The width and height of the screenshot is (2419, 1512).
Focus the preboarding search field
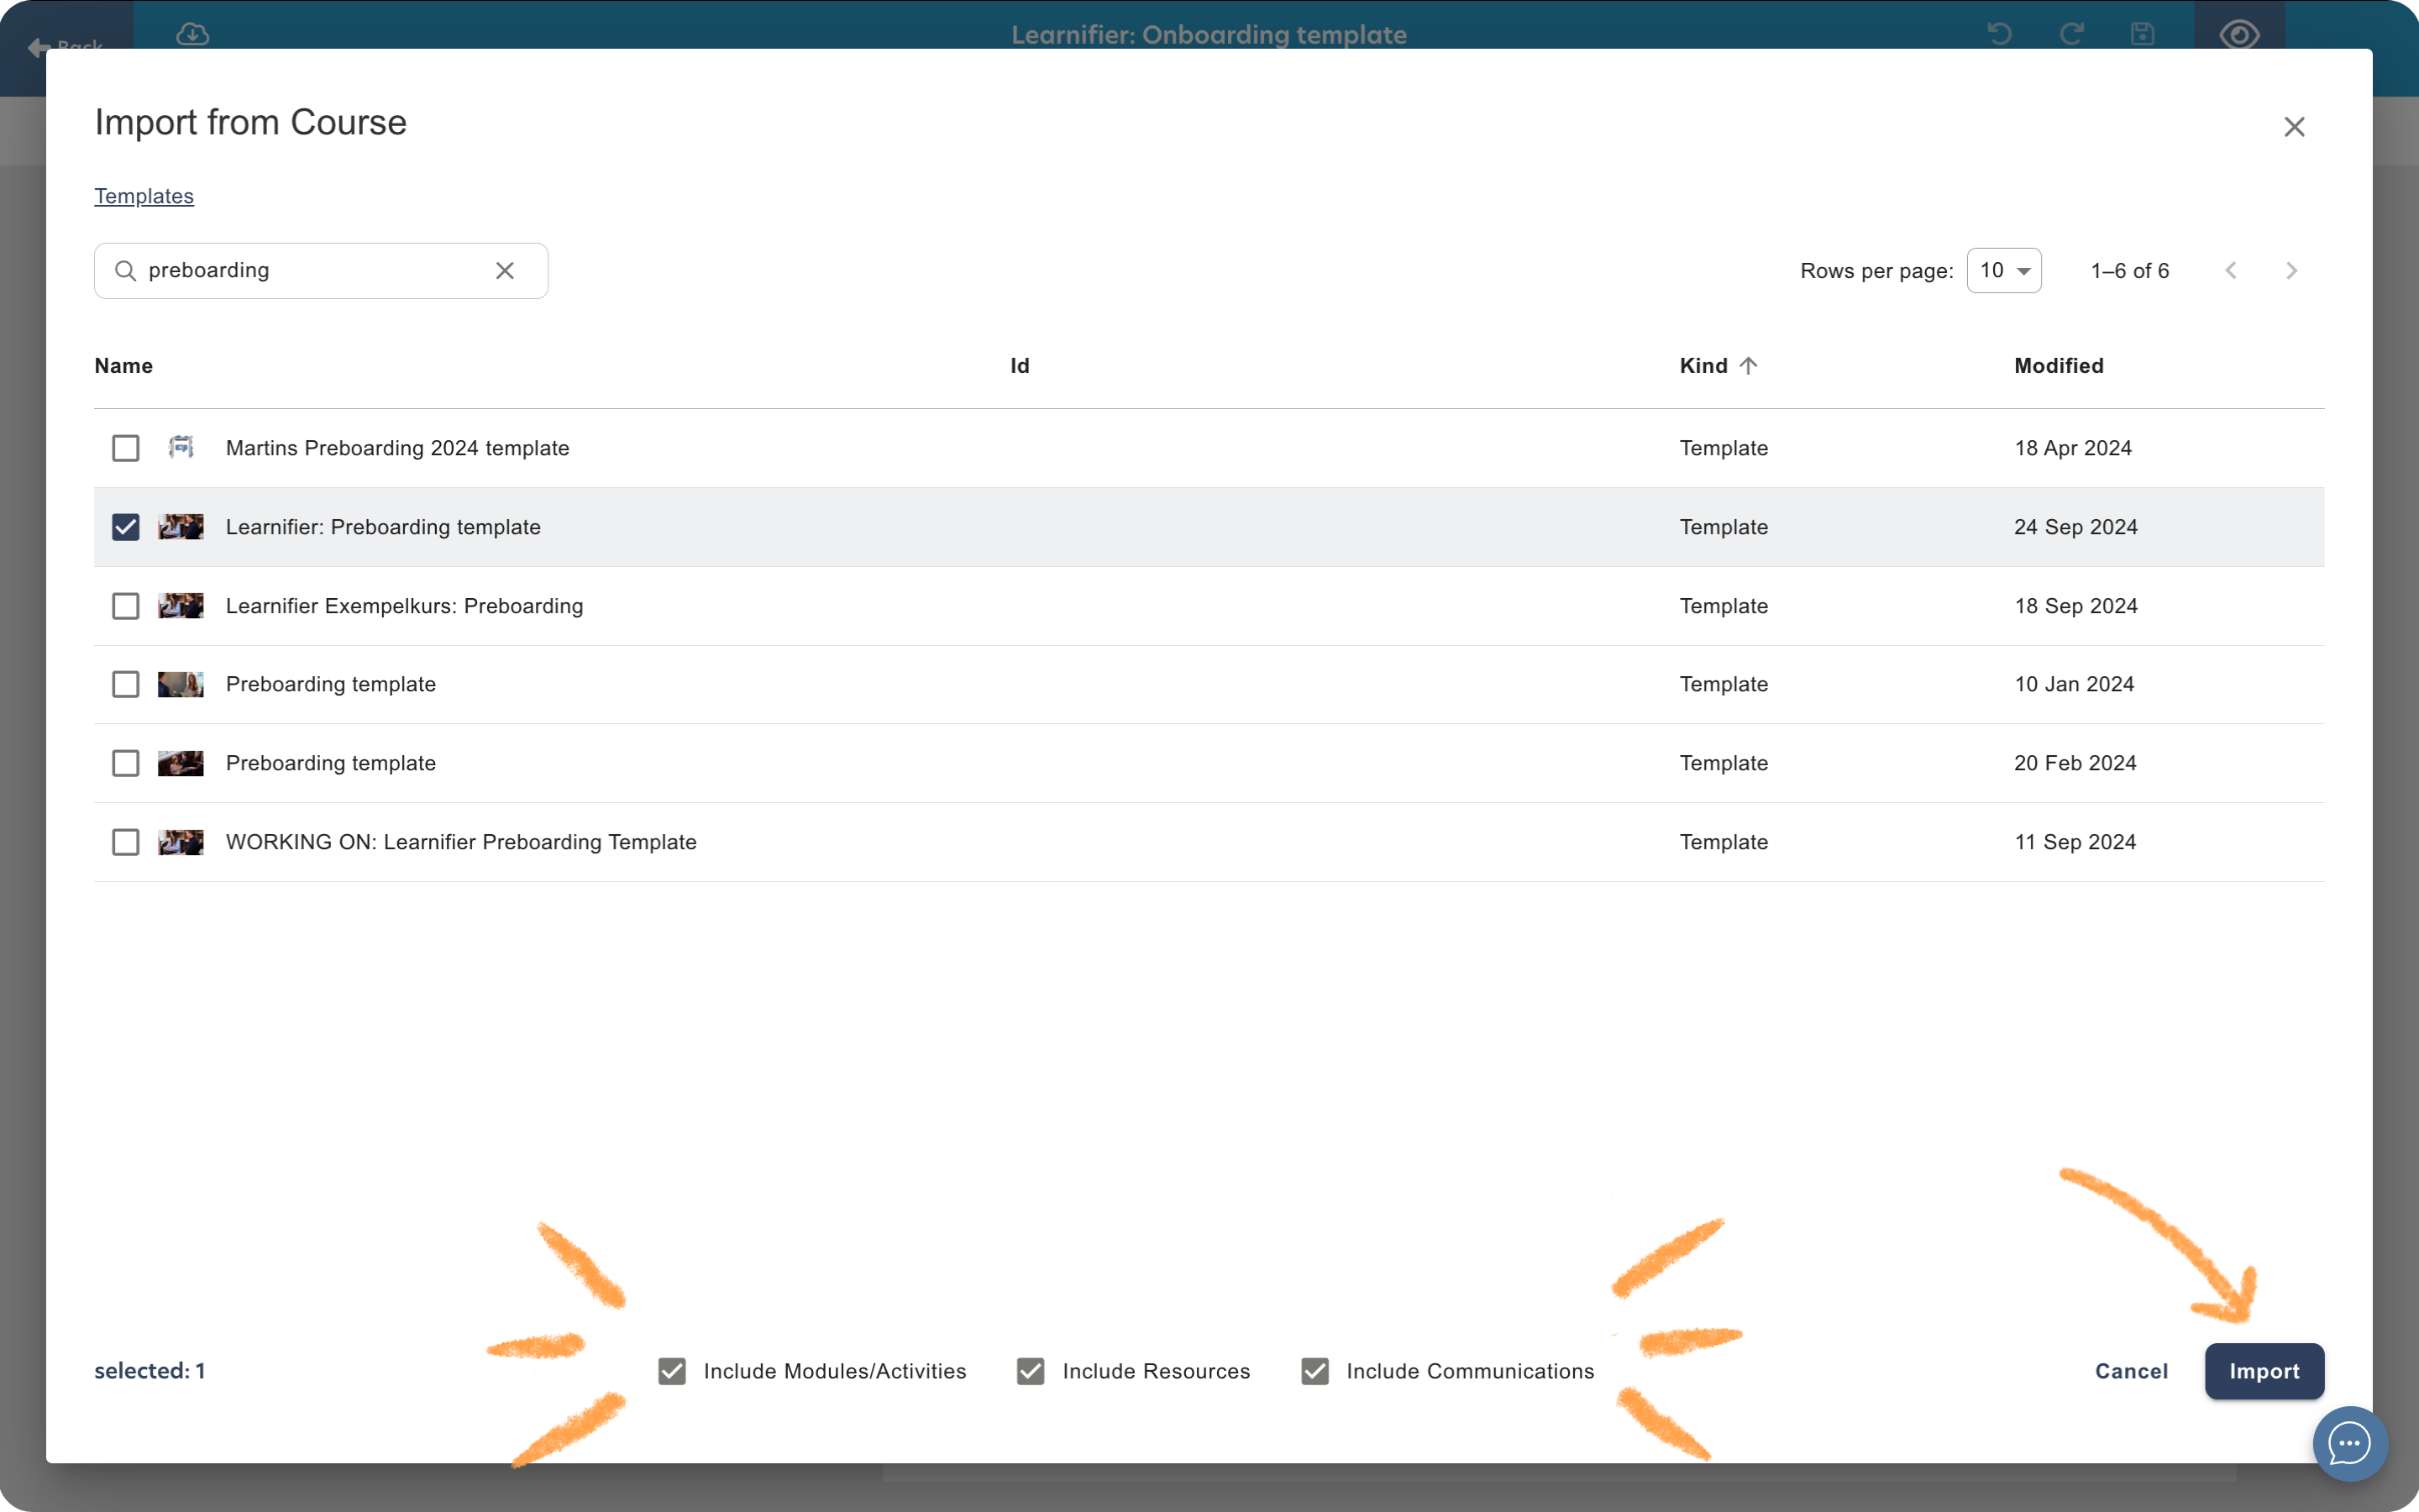point(321,271)
